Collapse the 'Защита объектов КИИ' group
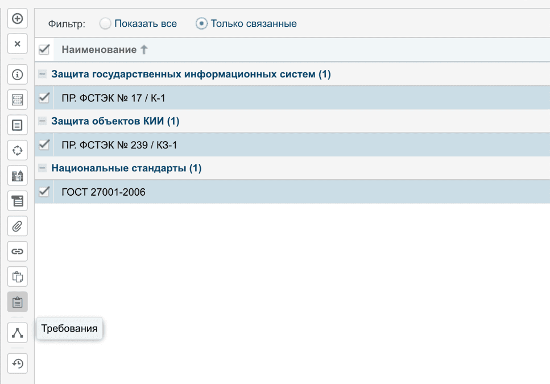Screen dimensions: 550x384 coord(42,121)
